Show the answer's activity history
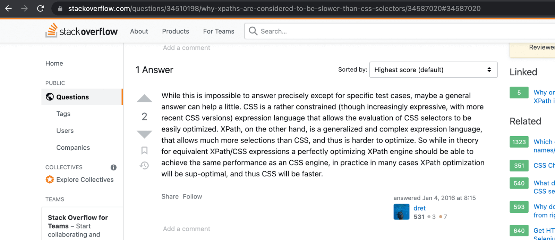 (144, 166)
